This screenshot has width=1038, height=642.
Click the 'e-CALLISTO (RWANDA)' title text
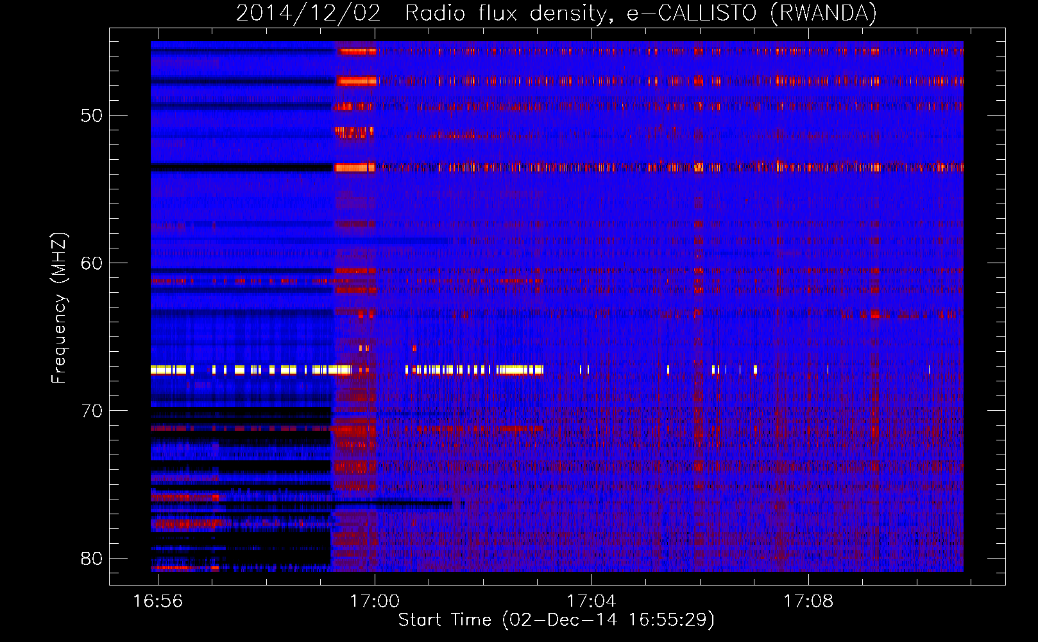point(751,13)
